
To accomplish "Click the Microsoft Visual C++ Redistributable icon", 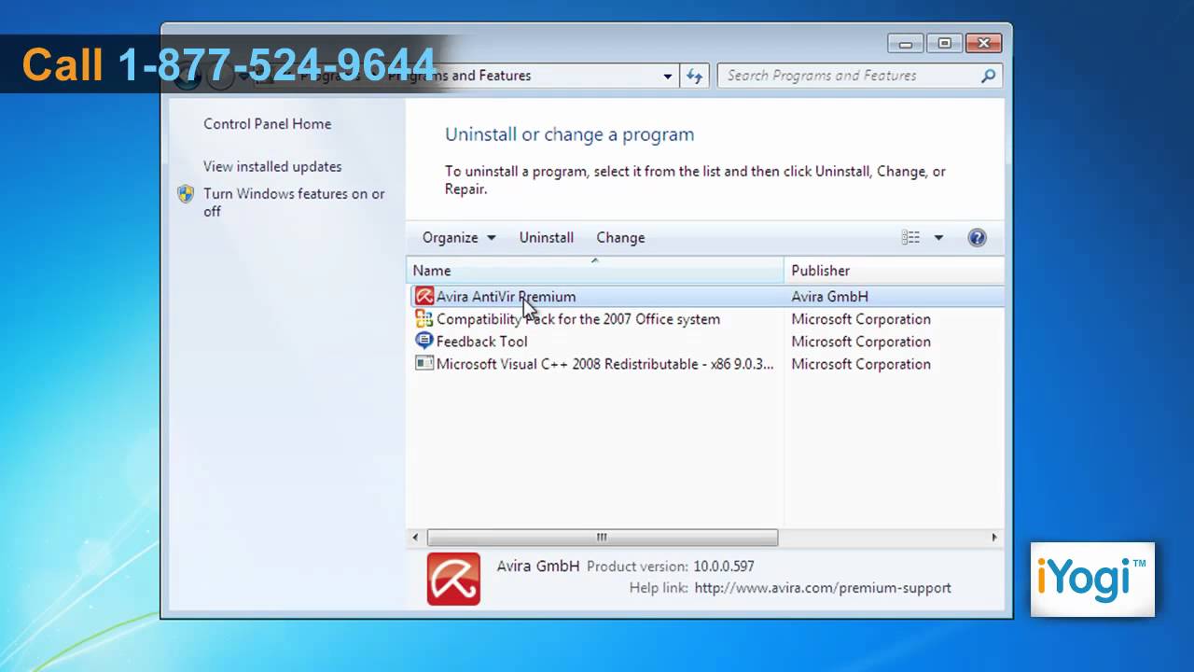I will click(424, 363).
